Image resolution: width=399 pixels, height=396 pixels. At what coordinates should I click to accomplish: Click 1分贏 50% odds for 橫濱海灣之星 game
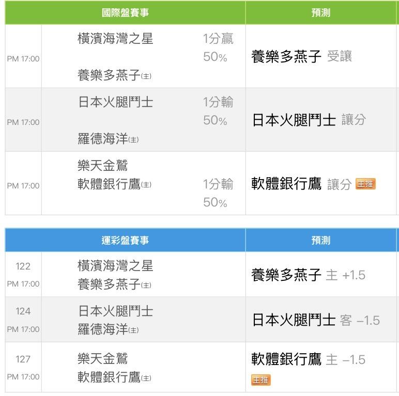pos(218,47)
